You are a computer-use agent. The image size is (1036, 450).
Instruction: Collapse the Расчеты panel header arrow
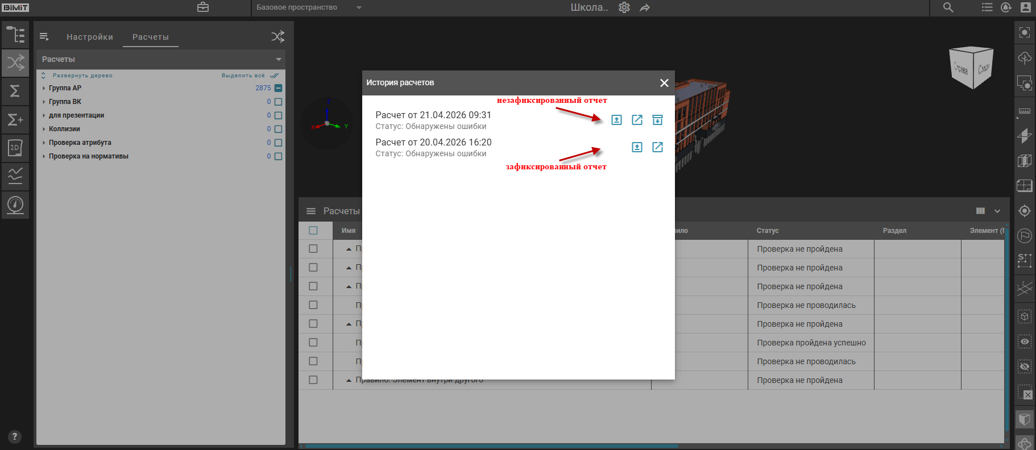coord(279,59)
